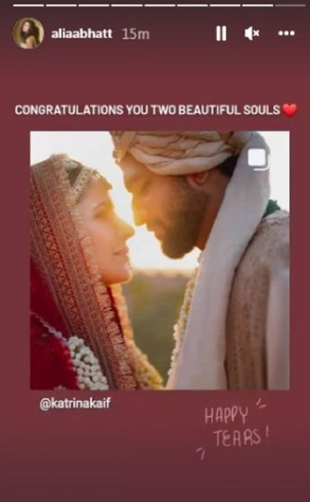Viewport: 310px width, 502px height.
Task: Select the second story progress segment
Action: coord(62,5)
